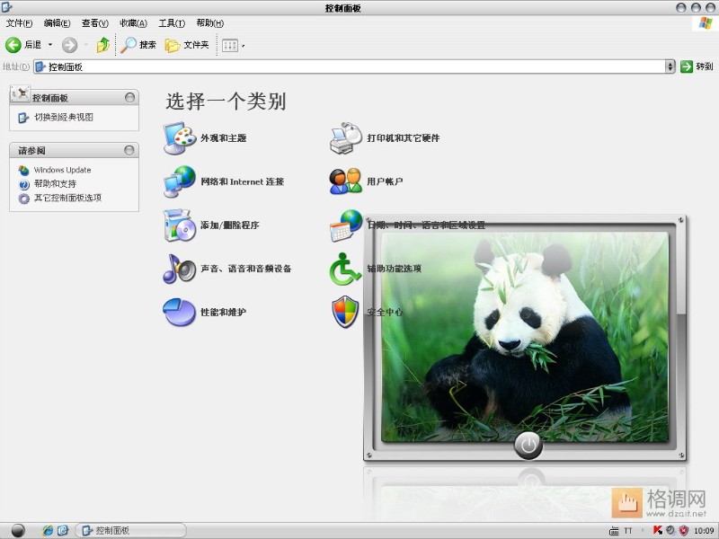Viewport: 719px width, 539px height.
Task: Click the 添加/删除程序 category link
Action: coord(230,225)
